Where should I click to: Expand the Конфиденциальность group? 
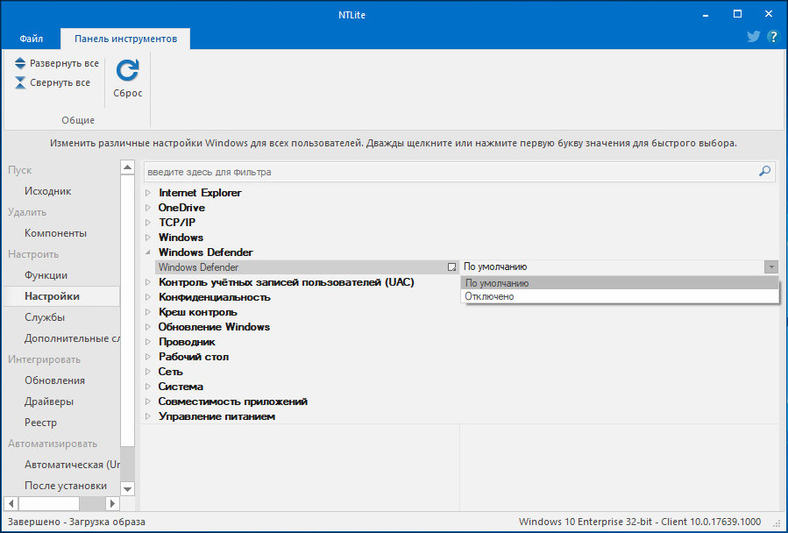point(148,297)
